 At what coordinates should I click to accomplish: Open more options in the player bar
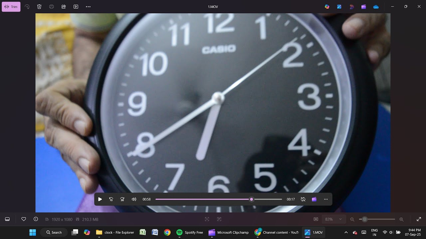point(326,199)
